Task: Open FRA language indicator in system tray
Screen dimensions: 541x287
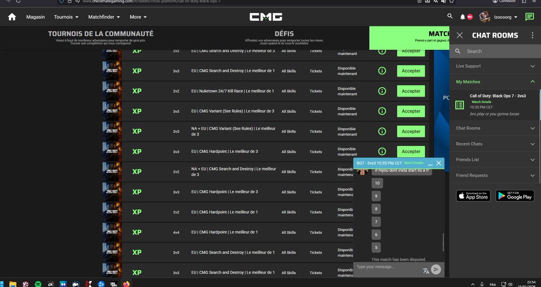Action: 493,284
